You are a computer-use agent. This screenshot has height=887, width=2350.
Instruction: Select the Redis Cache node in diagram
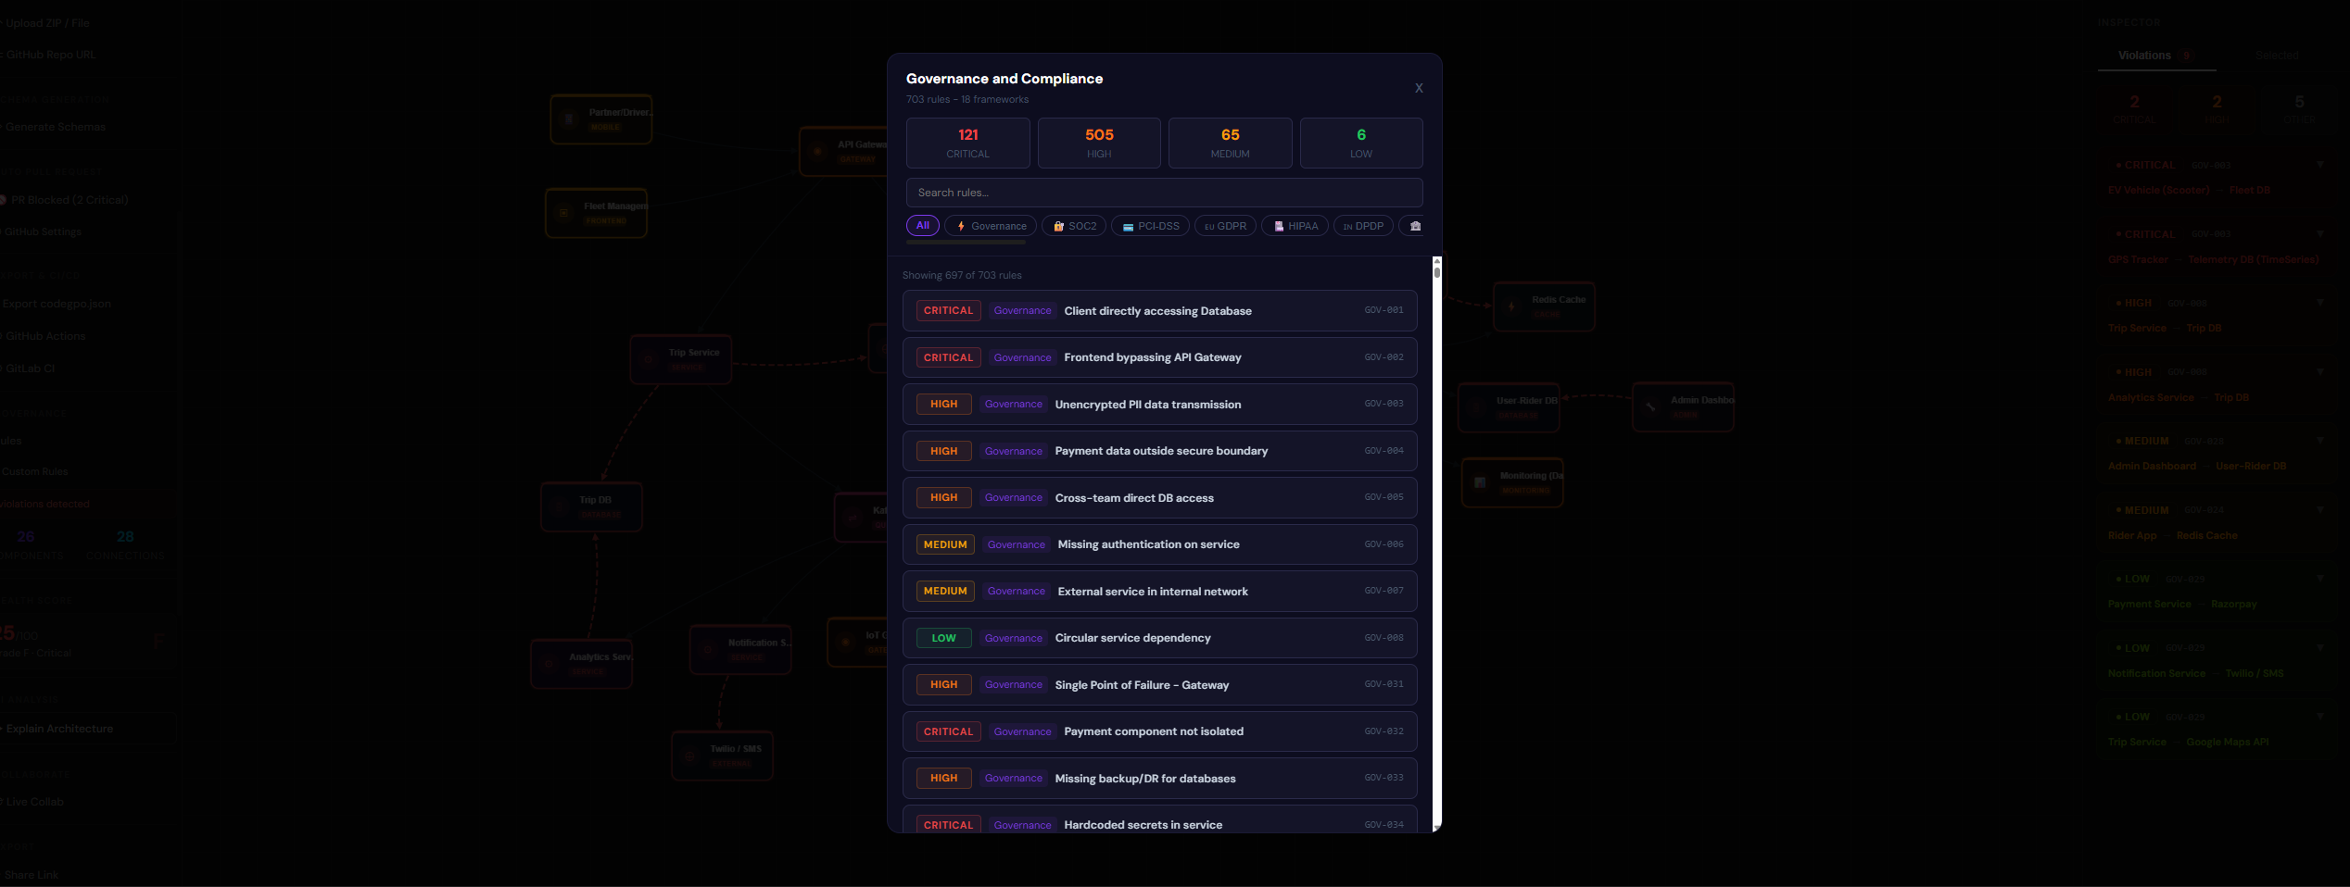tap(1544, 306)
